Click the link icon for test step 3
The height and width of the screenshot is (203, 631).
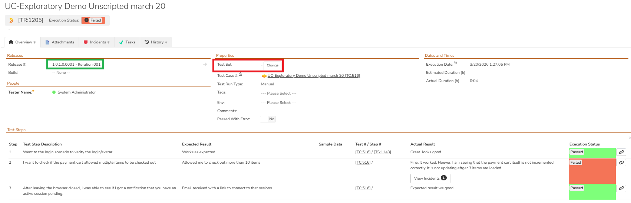[621, 188]
